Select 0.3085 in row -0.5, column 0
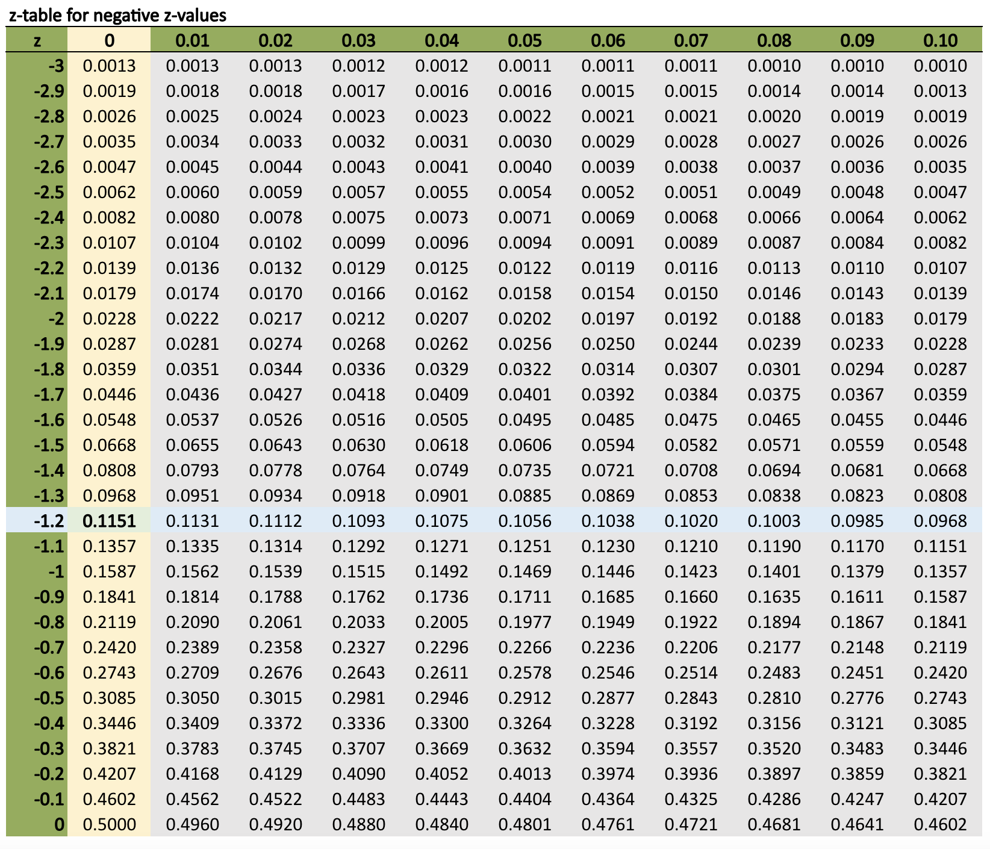Image resolution: width=990 pixels, height=849 pixels. pos(109,698)
